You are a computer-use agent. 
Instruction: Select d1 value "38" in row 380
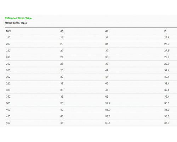tap(62, 103)
